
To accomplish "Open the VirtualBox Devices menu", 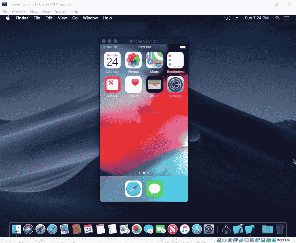I will 60,12.
